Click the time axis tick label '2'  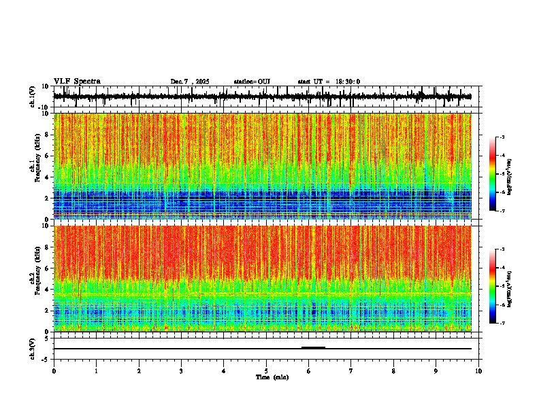[x=139, y=371]
